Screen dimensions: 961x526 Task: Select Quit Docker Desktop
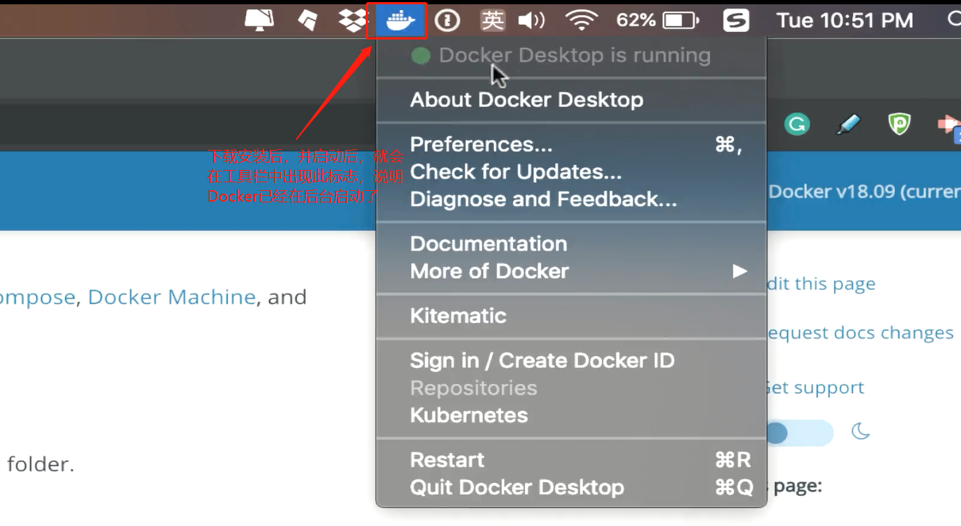[x=571, y=487]
